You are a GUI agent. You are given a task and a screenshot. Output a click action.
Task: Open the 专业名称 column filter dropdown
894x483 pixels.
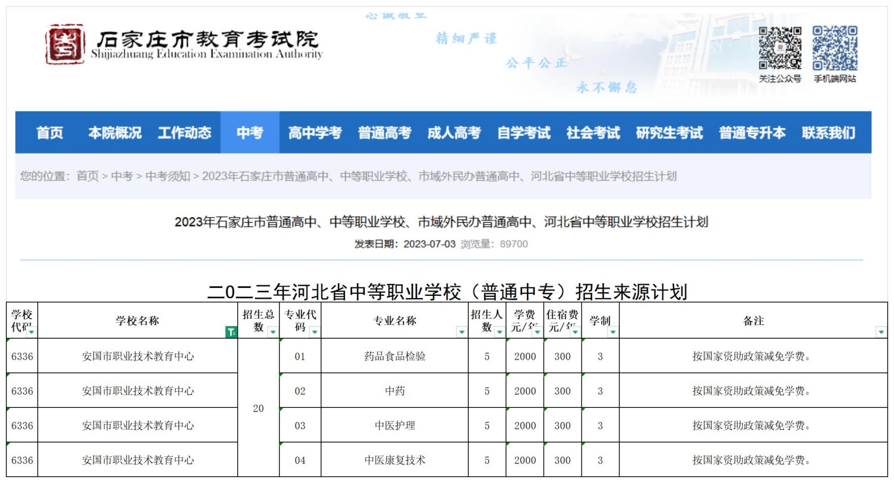point(461,332)
